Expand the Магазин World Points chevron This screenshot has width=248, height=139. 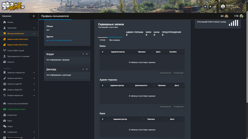(34, 34)
